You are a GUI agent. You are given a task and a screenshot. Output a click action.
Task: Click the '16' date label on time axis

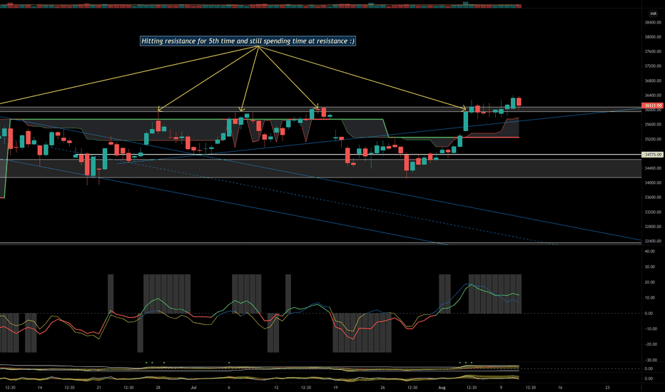click(560, 387)
